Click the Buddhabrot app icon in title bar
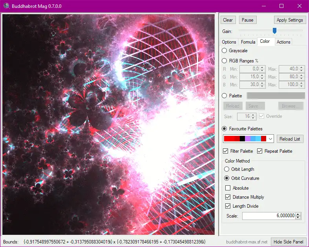309x247 pixels. 6,6
